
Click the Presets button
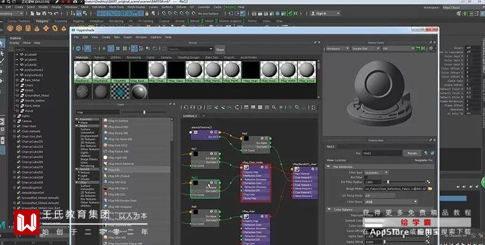412,153
